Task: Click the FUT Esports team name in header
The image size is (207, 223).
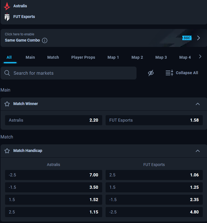Action: 24,17
